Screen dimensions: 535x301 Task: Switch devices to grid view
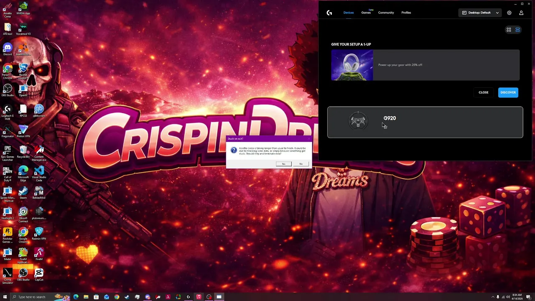(509, 30)
